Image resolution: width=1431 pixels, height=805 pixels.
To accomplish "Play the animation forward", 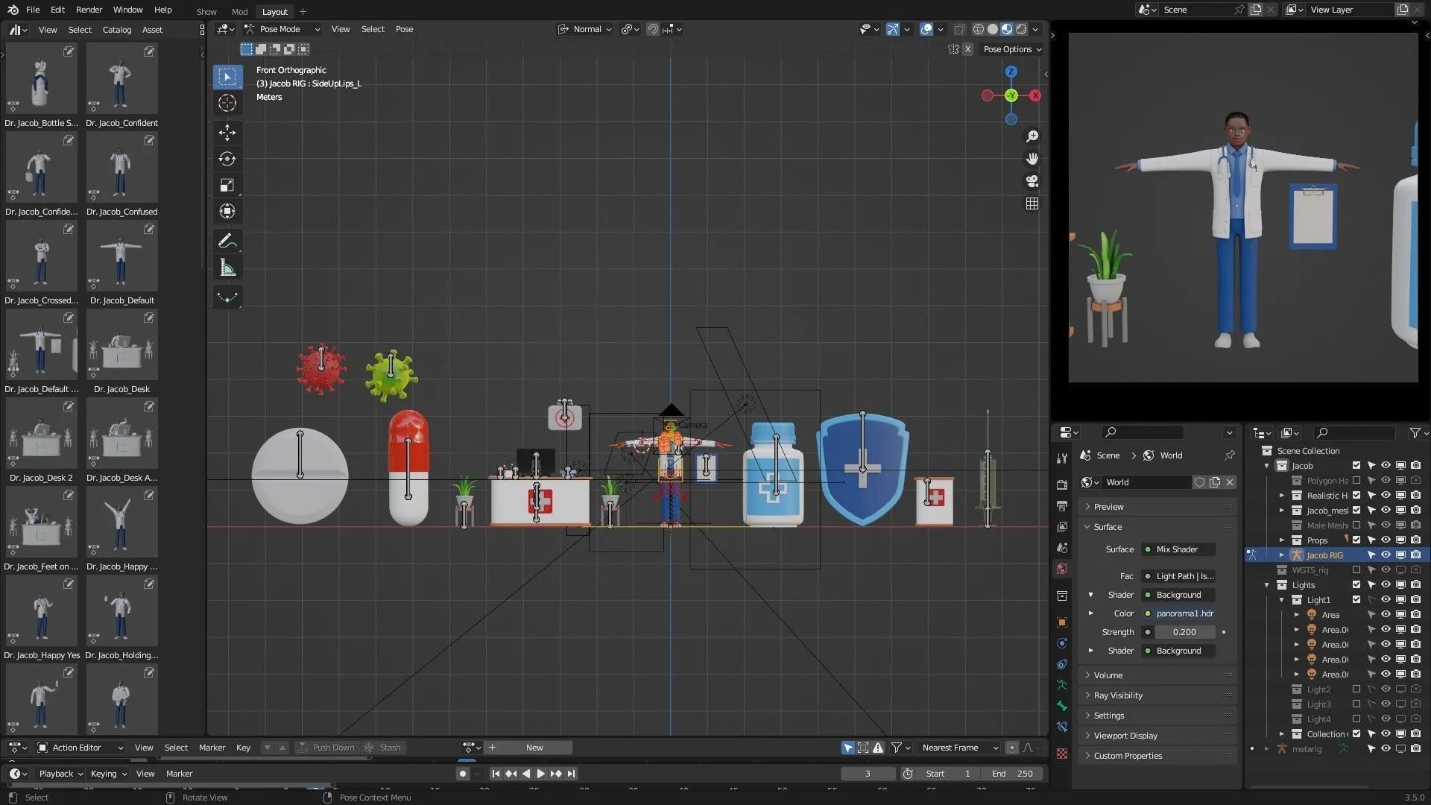I will point(541,774).
